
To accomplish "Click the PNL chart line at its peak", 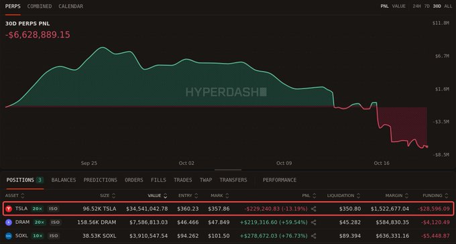I will 102,47.
